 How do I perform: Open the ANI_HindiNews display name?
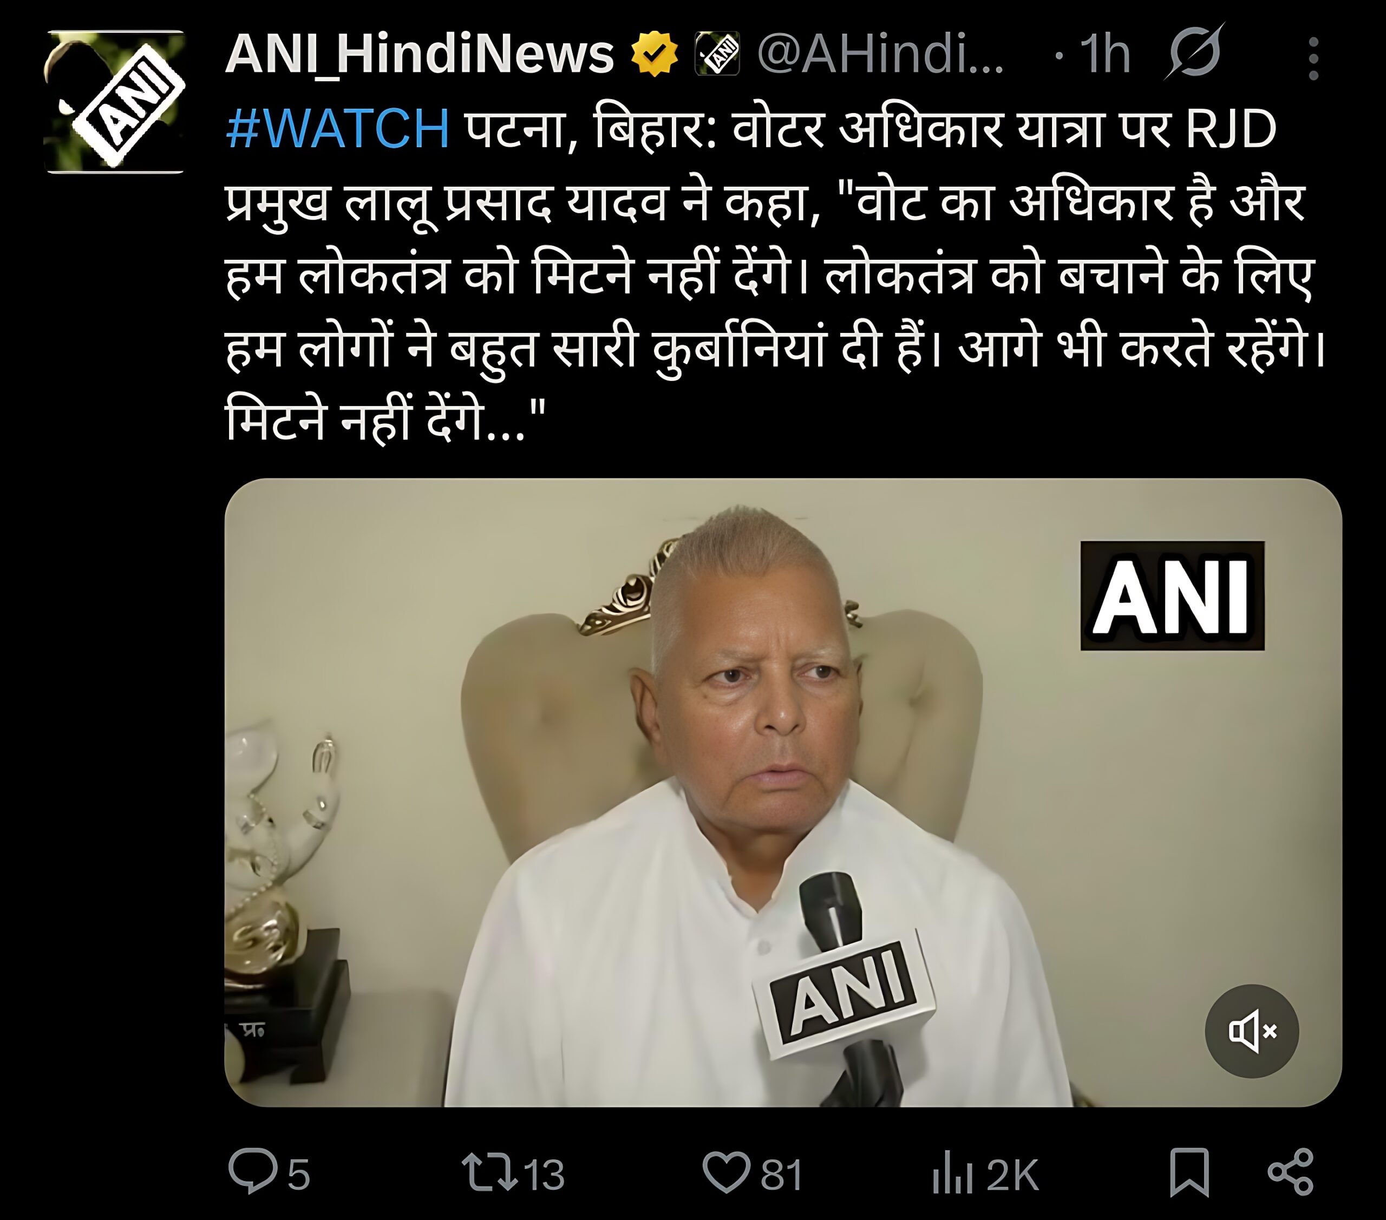[419, 54]
